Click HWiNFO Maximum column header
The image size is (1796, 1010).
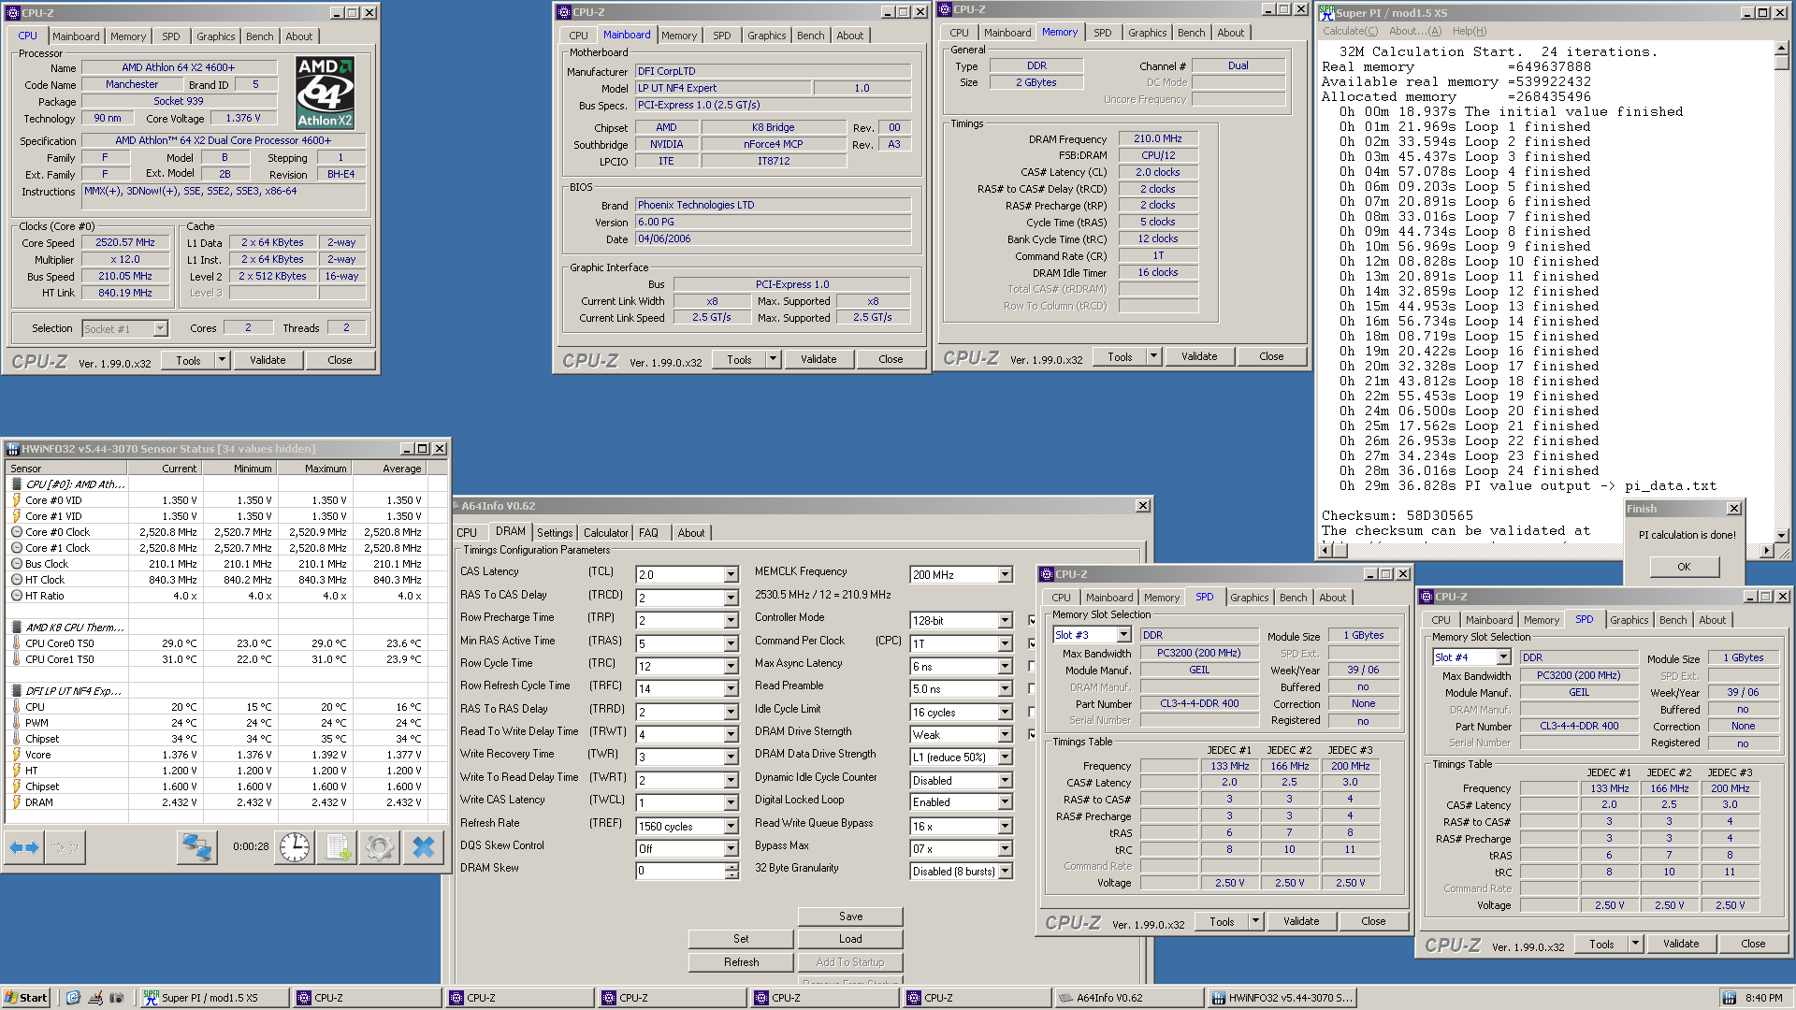(x=313, y=469)
